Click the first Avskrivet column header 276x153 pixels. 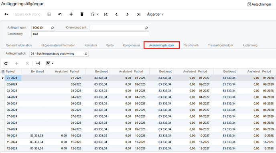[57, 71]
